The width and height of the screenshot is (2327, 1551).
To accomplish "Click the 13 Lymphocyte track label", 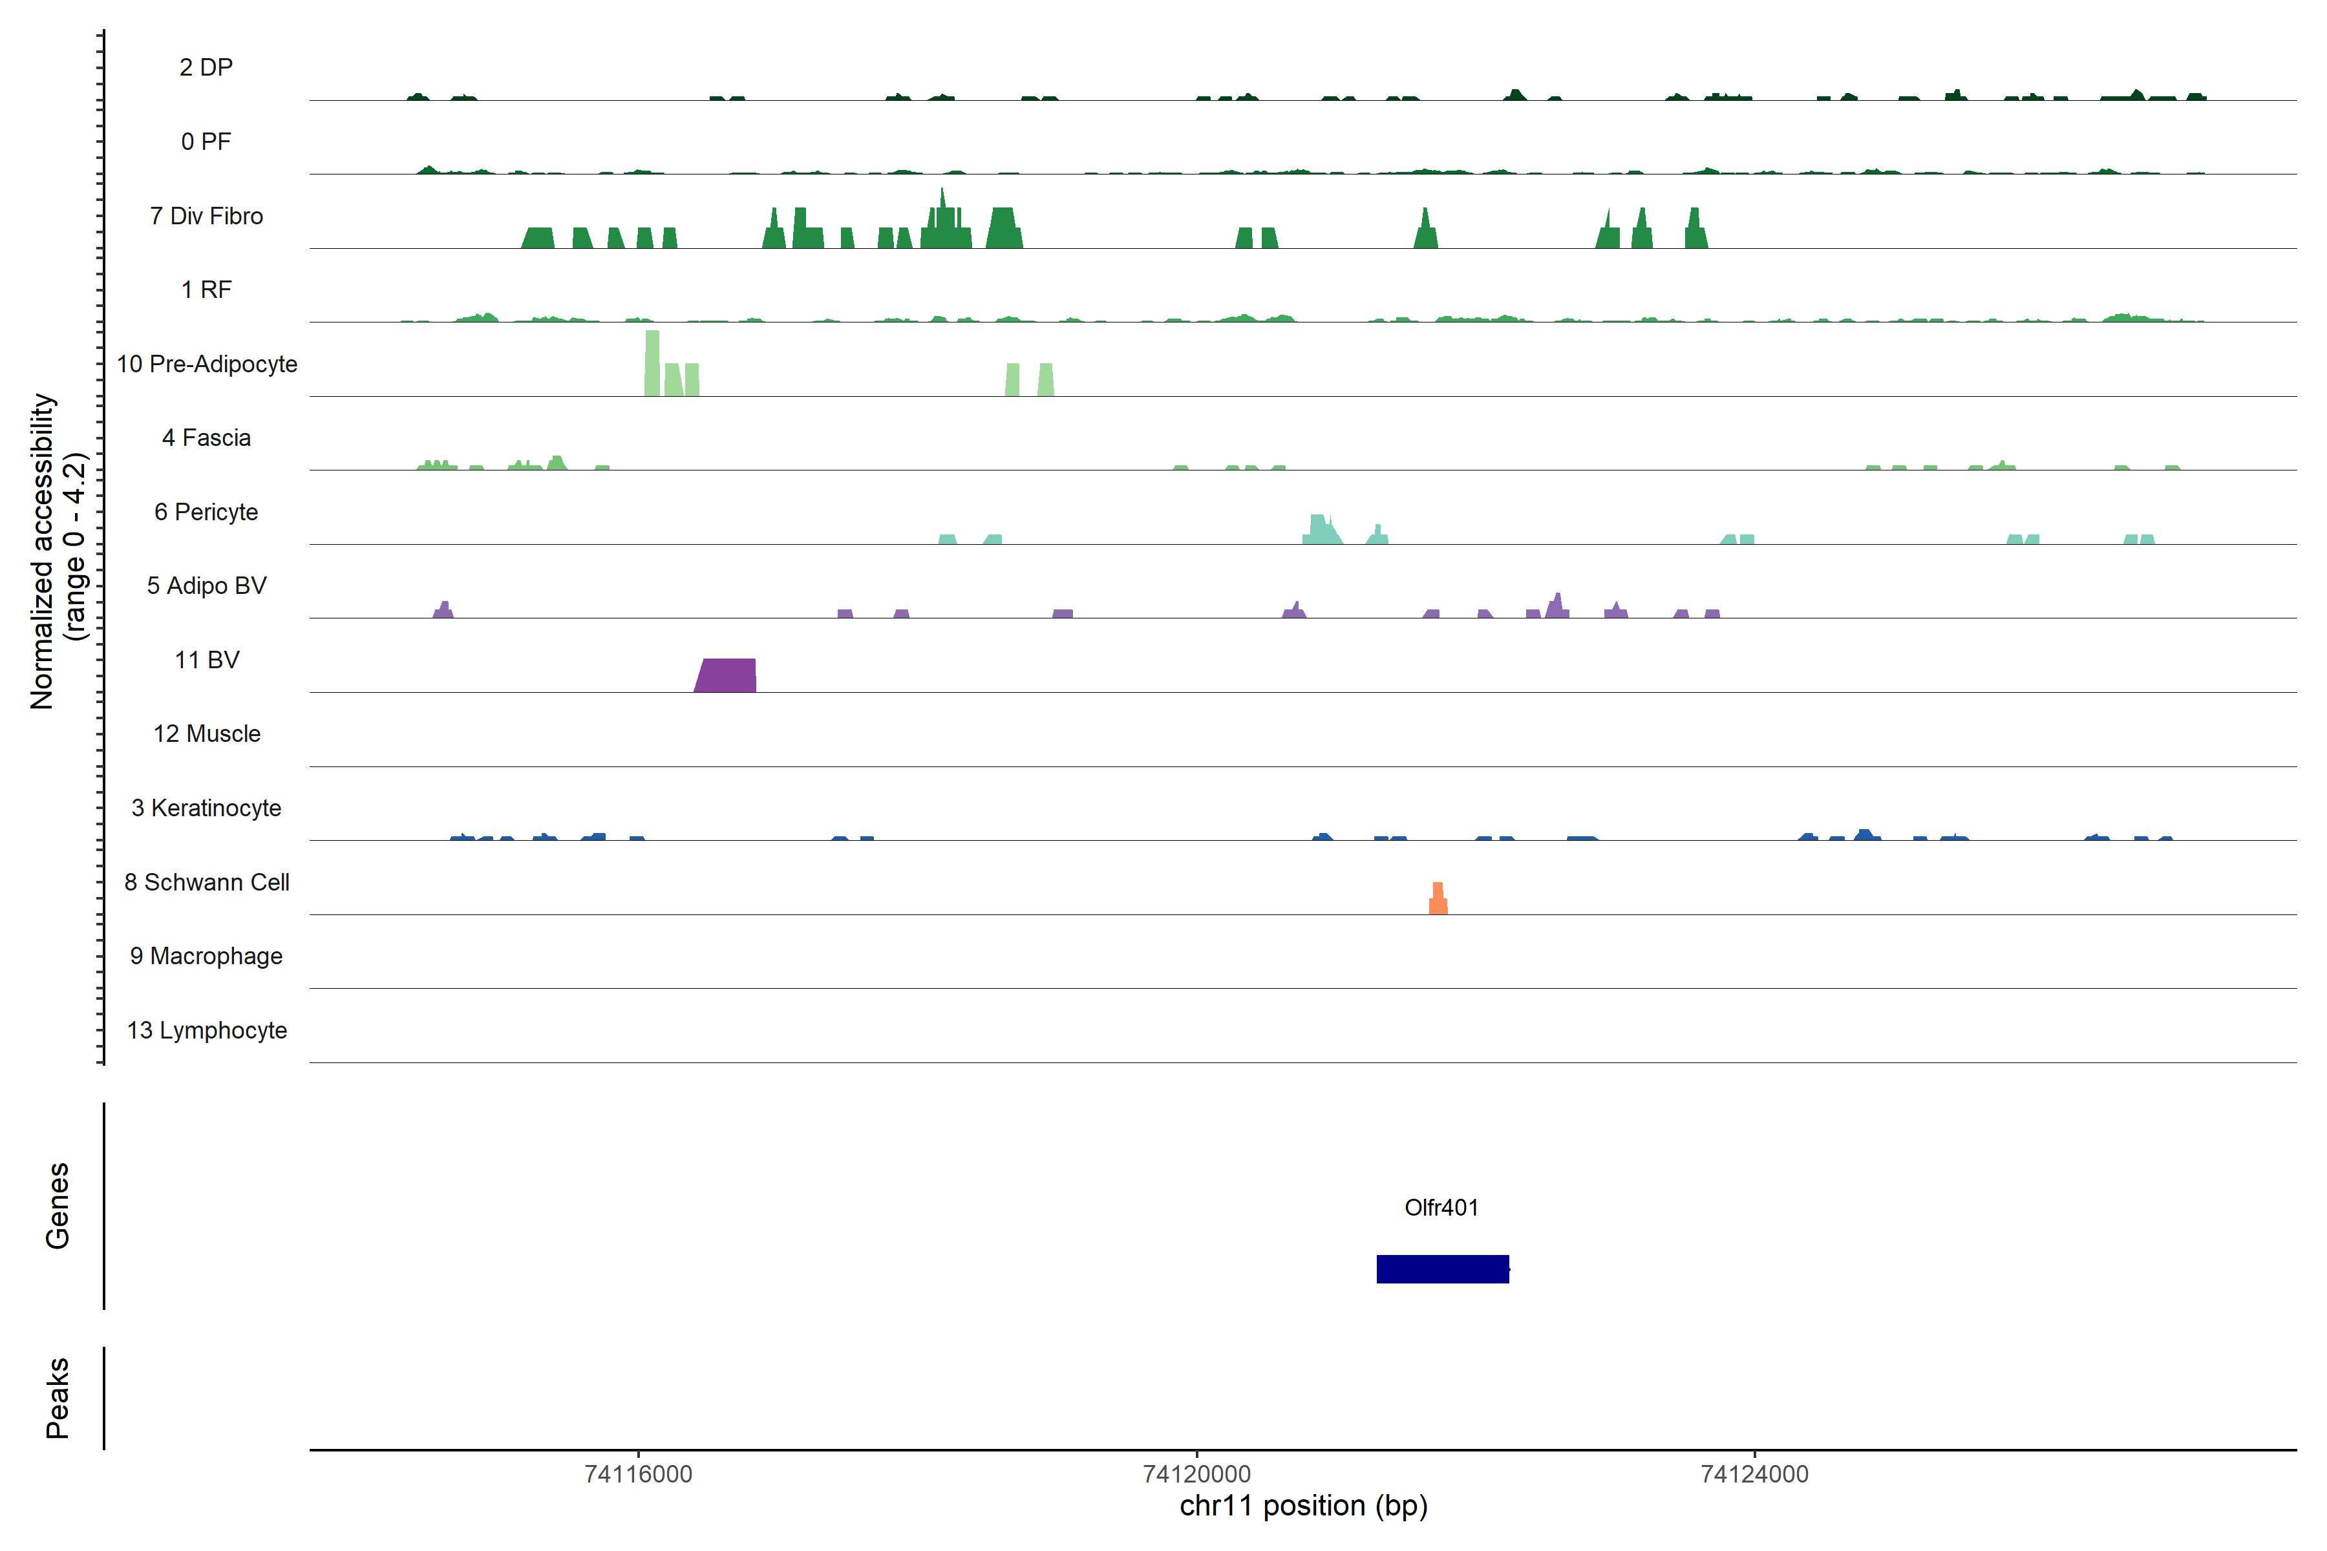I will (x=207, y=1031).
